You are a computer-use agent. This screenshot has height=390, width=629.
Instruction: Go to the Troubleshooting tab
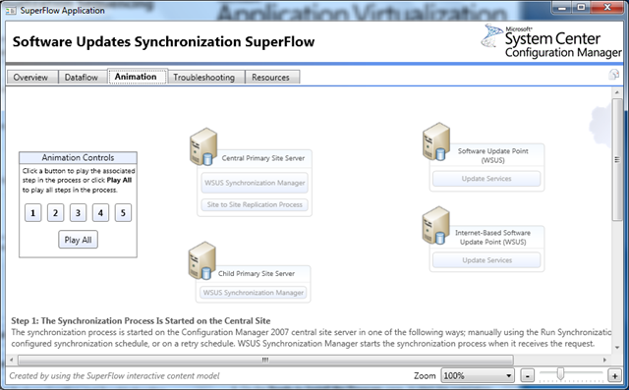point(203,77)
